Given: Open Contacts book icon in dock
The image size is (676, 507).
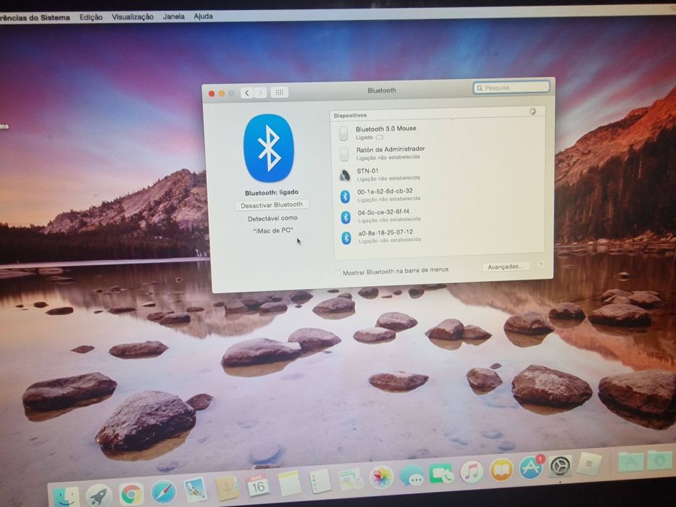Looking at the screenshot, I should point(227,488).
